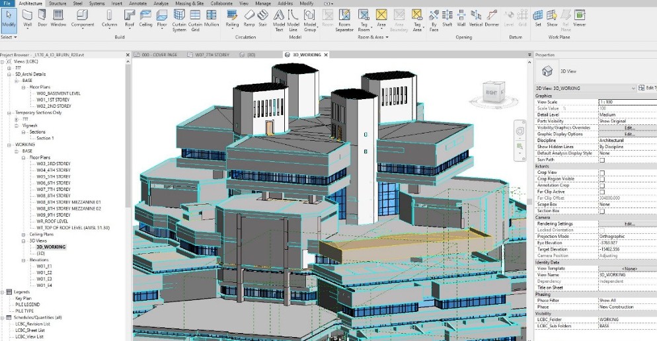
Task: Click the View Name field
Action: click(627, 274)
